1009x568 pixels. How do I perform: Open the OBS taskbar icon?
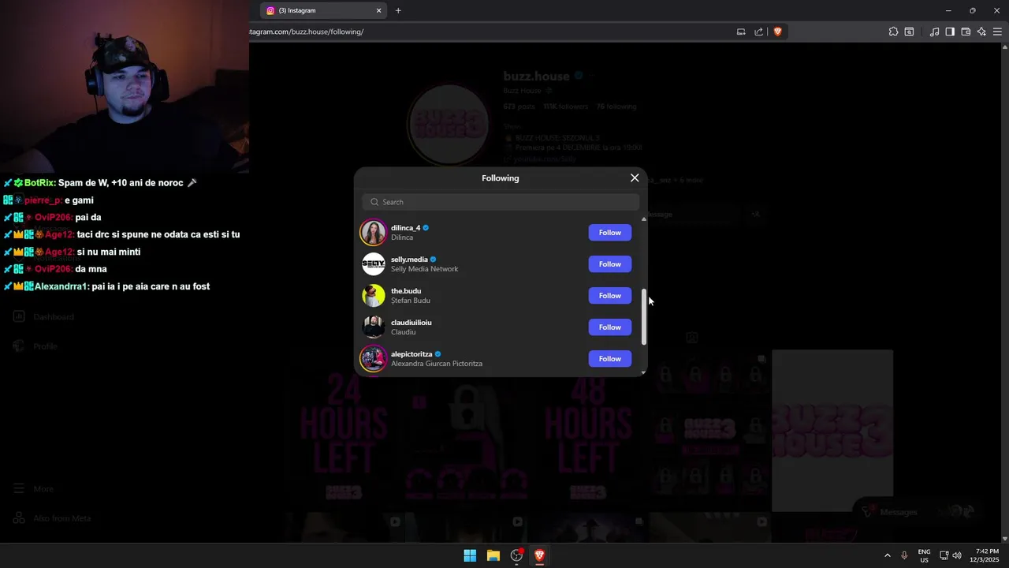pos(516,555)
